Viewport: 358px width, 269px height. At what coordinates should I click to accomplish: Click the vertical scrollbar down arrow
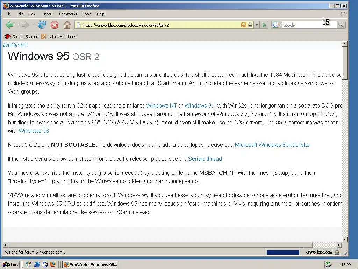coord(345,240)
